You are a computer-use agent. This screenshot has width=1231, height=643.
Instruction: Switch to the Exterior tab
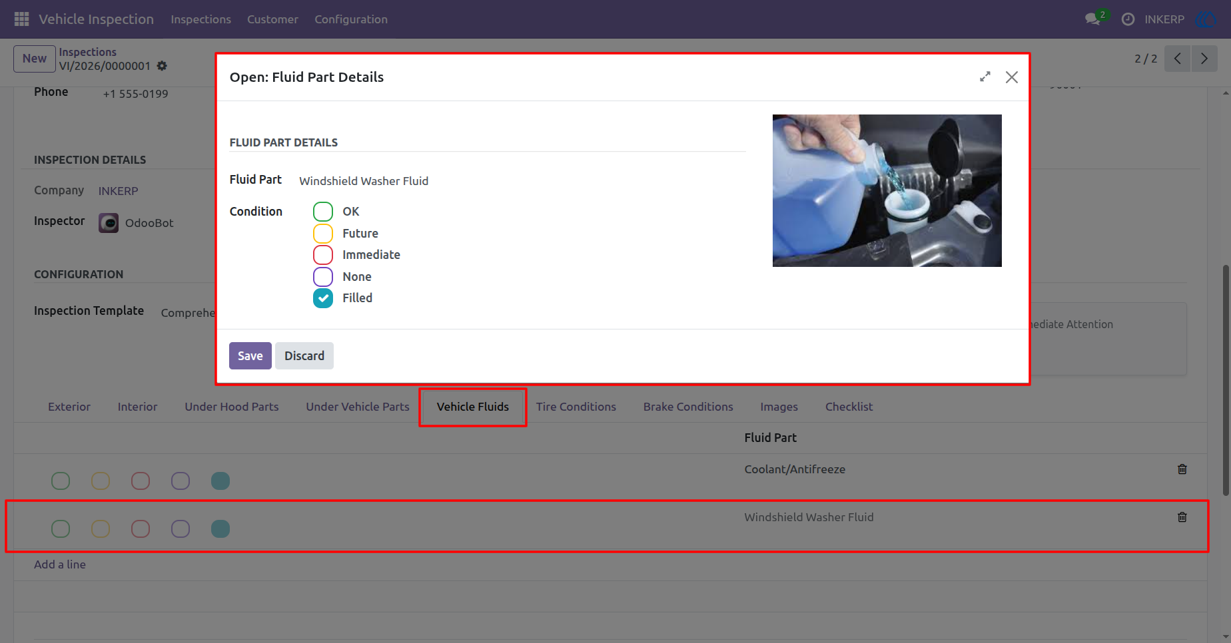[69, 407]
